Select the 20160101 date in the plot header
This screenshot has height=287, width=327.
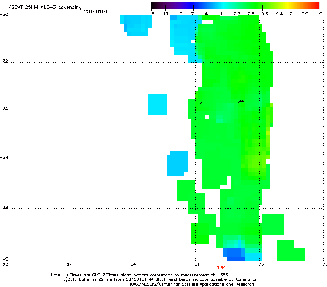tap(96, 11)
